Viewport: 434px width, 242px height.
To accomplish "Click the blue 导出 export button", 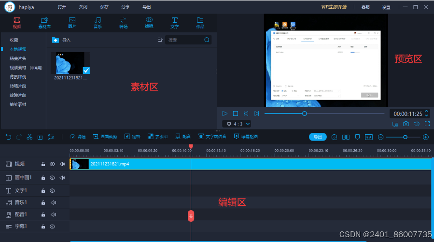I will coord(318,137).
